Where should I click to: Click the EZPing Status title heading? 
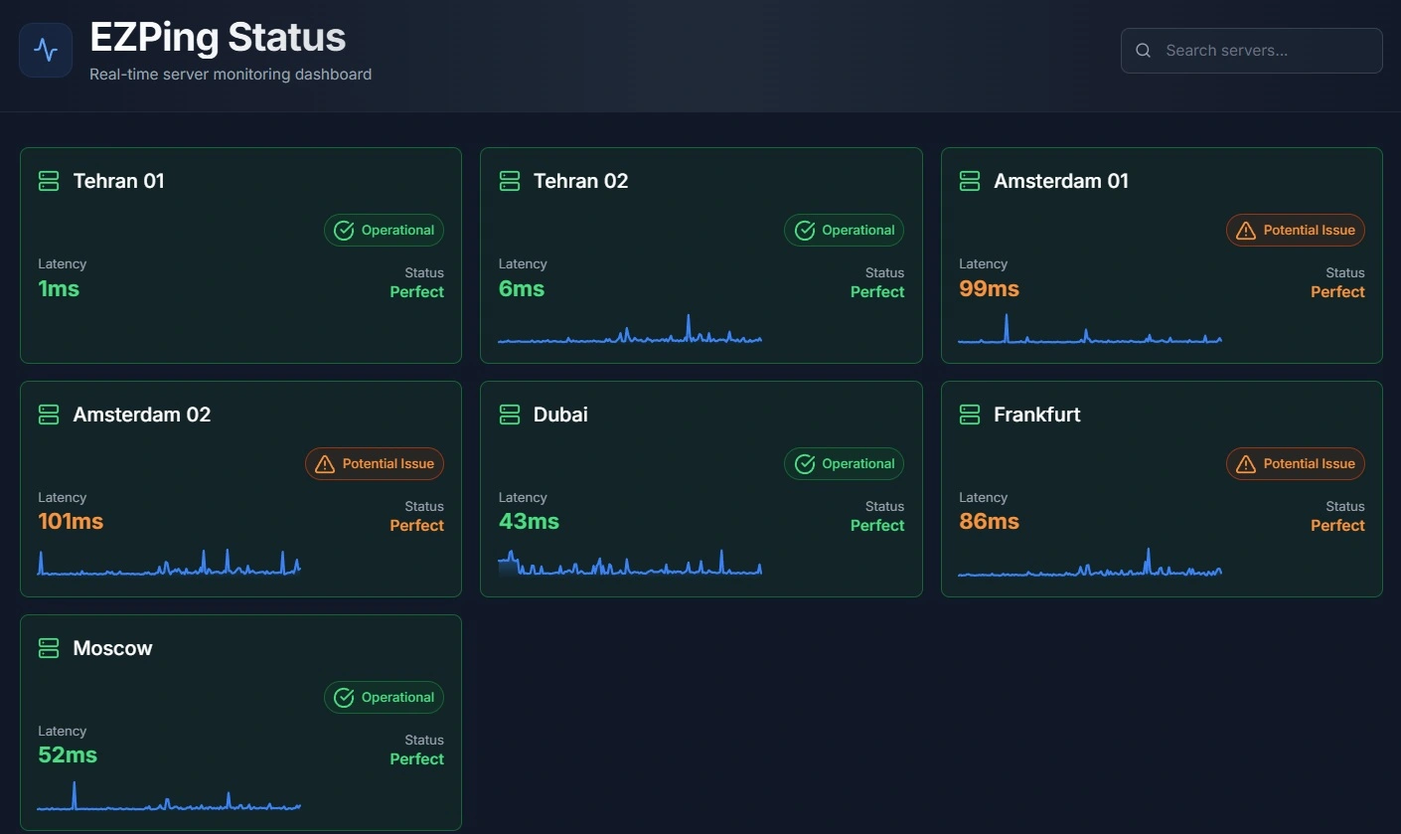pos(218,38)
